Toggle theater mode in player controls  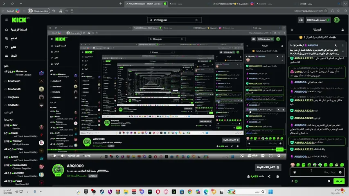coord(263,156)
